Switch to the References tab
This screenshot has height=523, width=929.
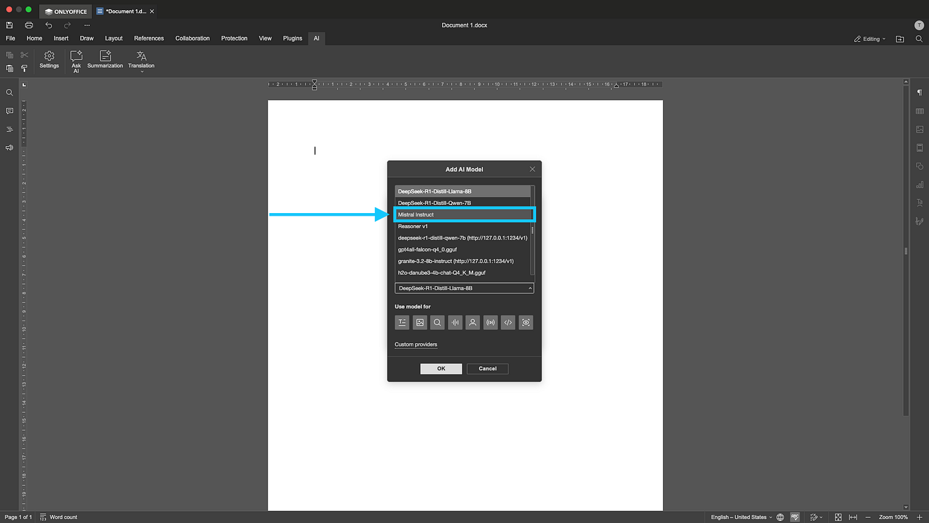tap(149, 38)
